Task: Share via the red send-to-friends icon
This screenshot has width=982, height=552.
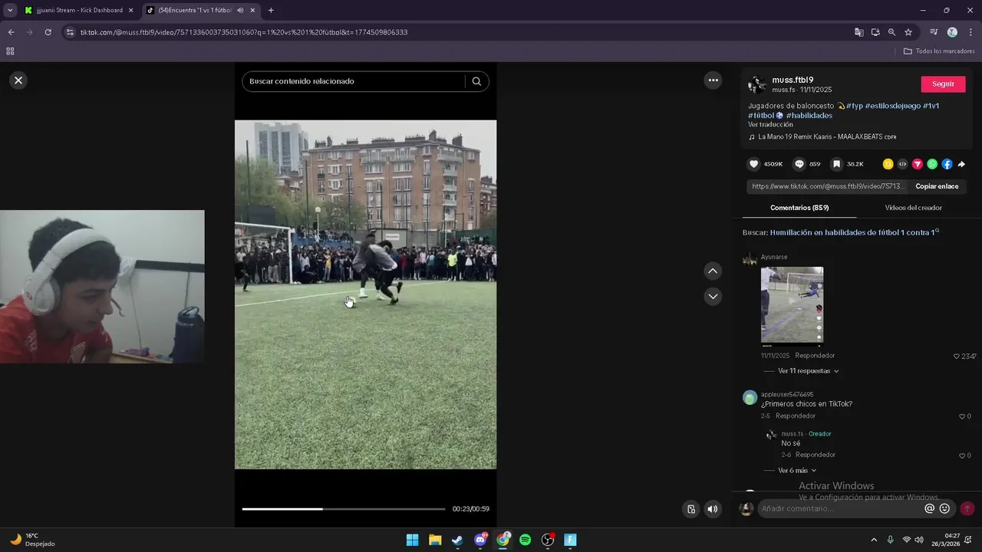Action: [x=917, y=164]
